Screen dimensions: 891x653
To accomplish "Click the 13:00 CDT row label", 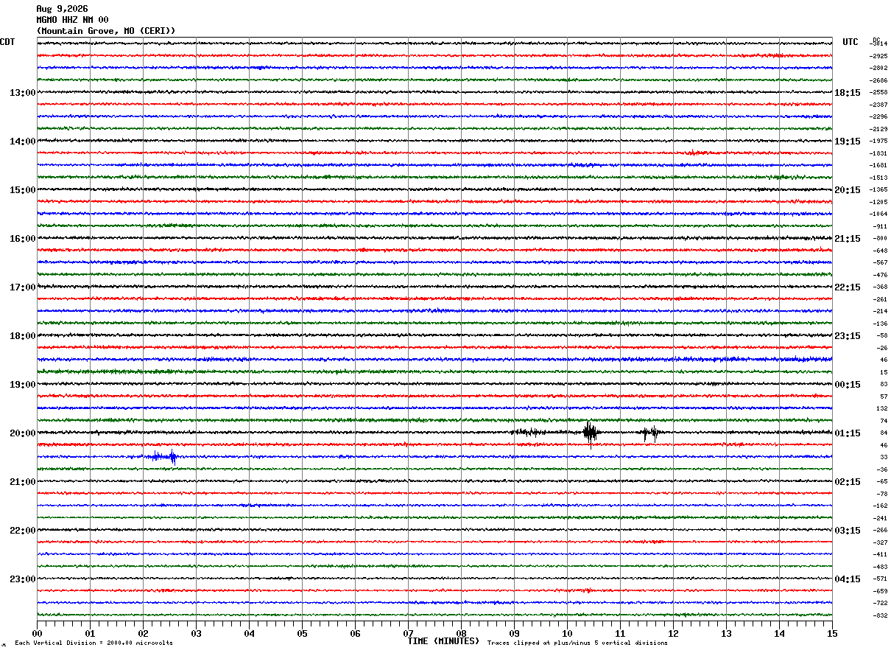I will coord(22,93).
